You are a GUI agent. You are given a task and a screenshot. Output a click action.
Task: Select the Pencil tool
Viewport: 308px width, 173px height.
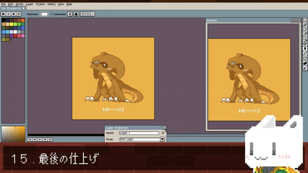point(305,25)
